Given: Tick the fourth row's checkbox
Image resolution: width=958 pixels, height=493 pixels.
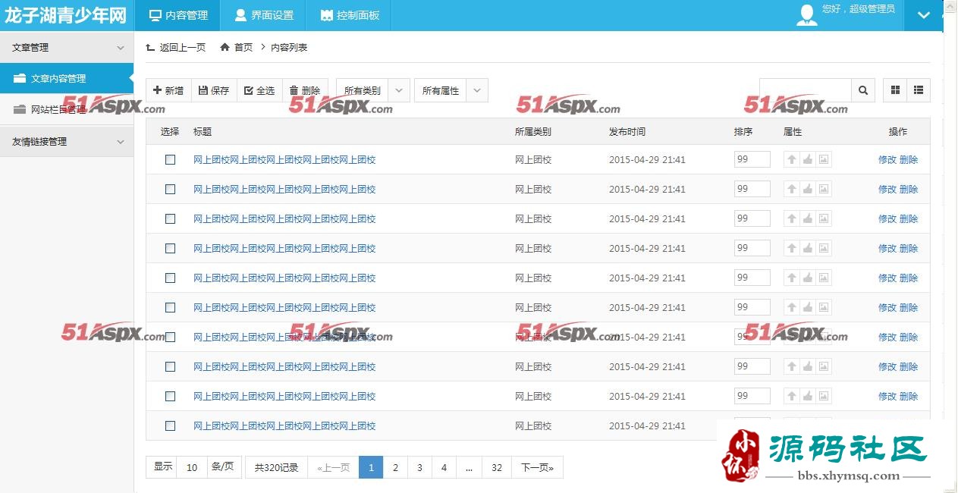Looking at the screenshot, I should click(170, 248).
